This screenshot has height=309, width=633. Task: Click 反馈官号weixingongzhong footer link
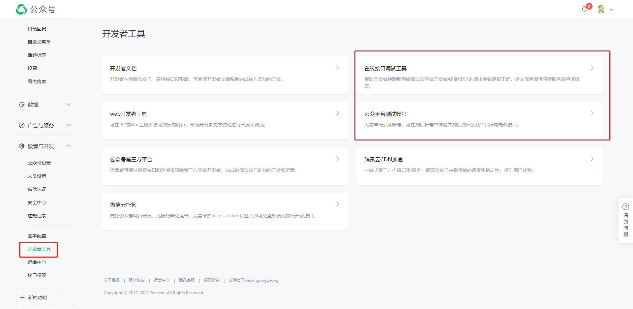(x=254, y=280)
